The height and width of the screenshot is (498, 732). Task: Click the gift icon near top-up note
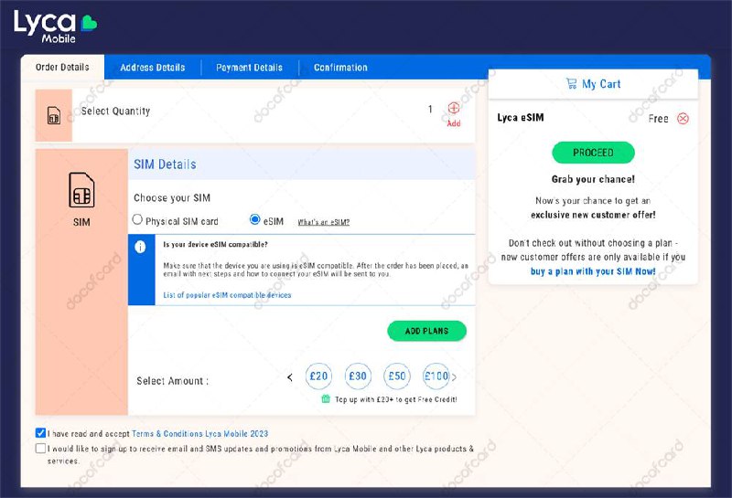[x=326, y=399]
